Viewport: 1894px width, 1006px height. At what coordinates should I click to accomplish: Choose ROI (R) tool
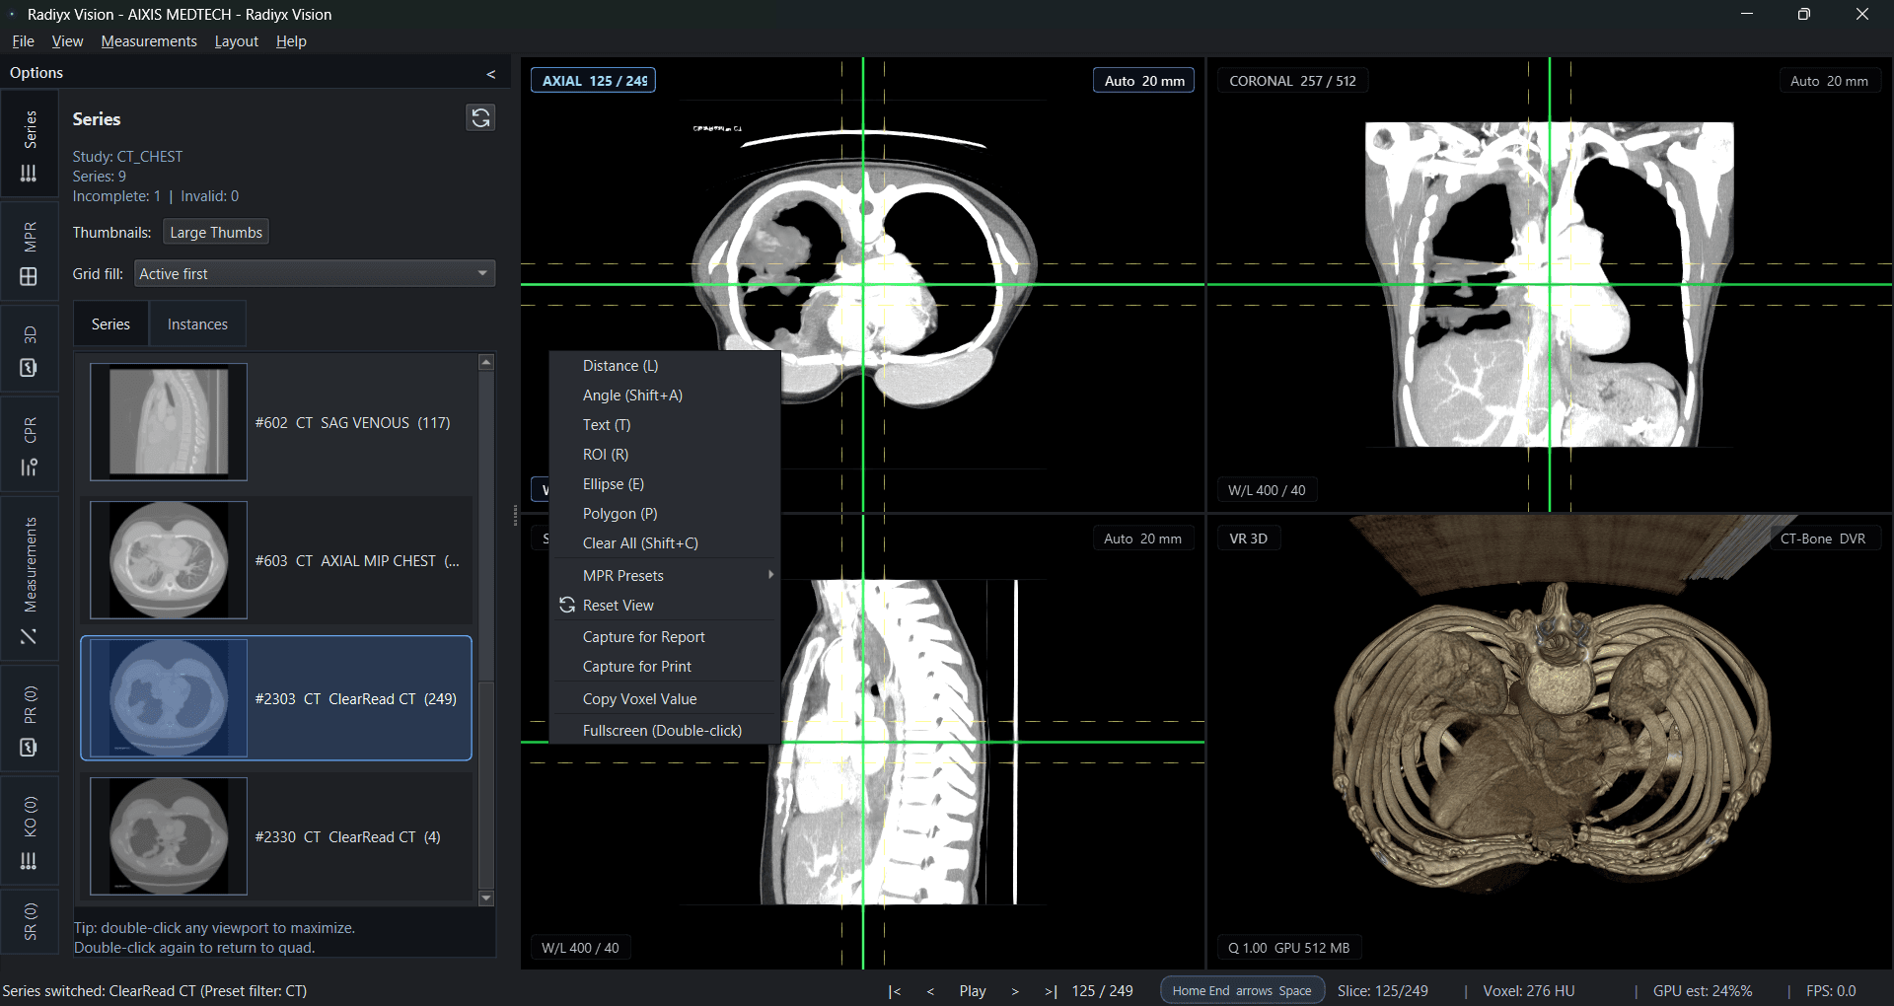click(x=665, y=455)
